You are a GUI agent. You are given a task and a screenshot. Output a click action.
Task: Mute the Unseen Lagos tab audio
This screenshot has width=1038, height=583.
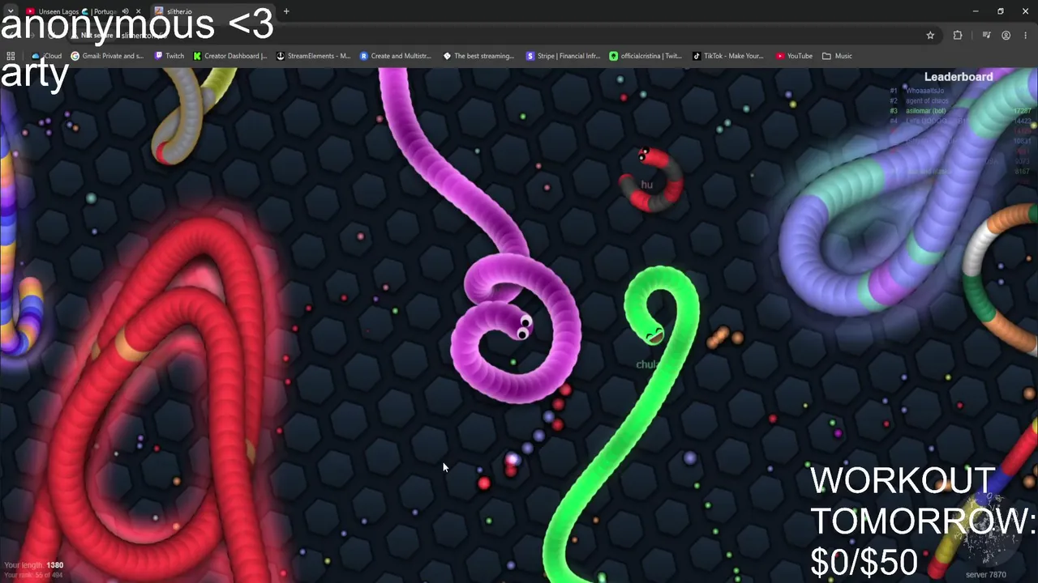[x=125, y=11]
